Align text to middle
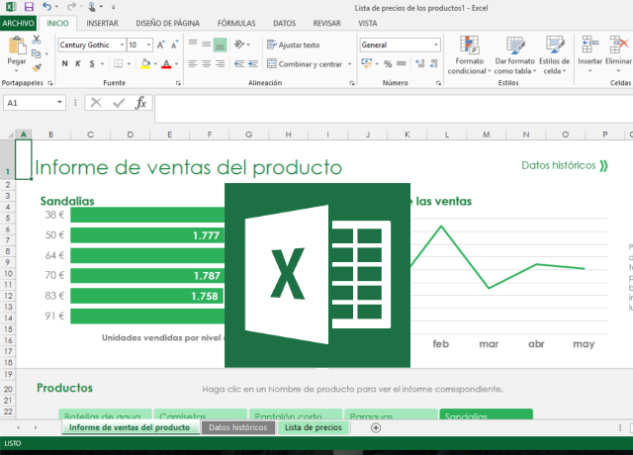Screen dimensions: 633x455 point(207,44)
